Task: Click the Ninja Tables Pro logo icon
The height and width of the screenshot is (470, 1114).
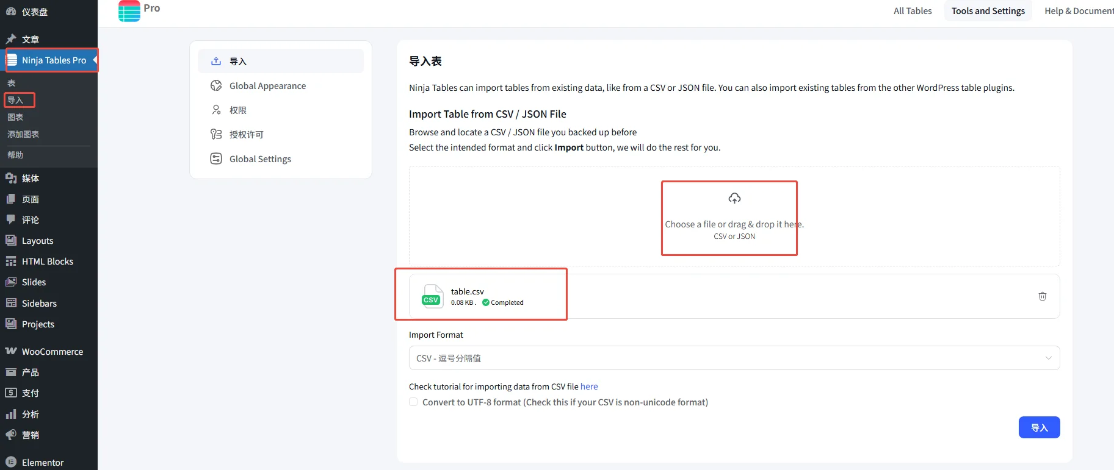Action: click(129, 10)
